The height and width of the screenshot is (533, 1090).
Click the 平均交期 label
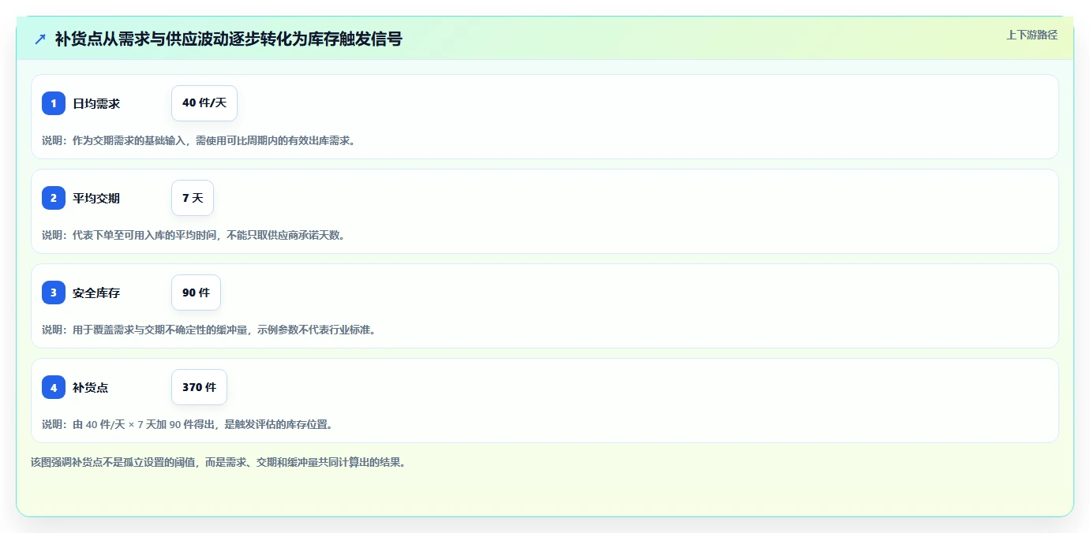pos(96,198)
